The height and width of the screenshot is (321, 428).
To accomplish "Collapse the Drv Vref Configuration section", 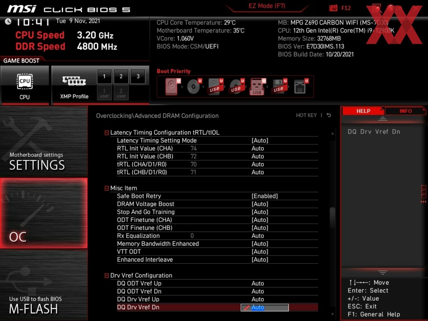I will (107, 276).
